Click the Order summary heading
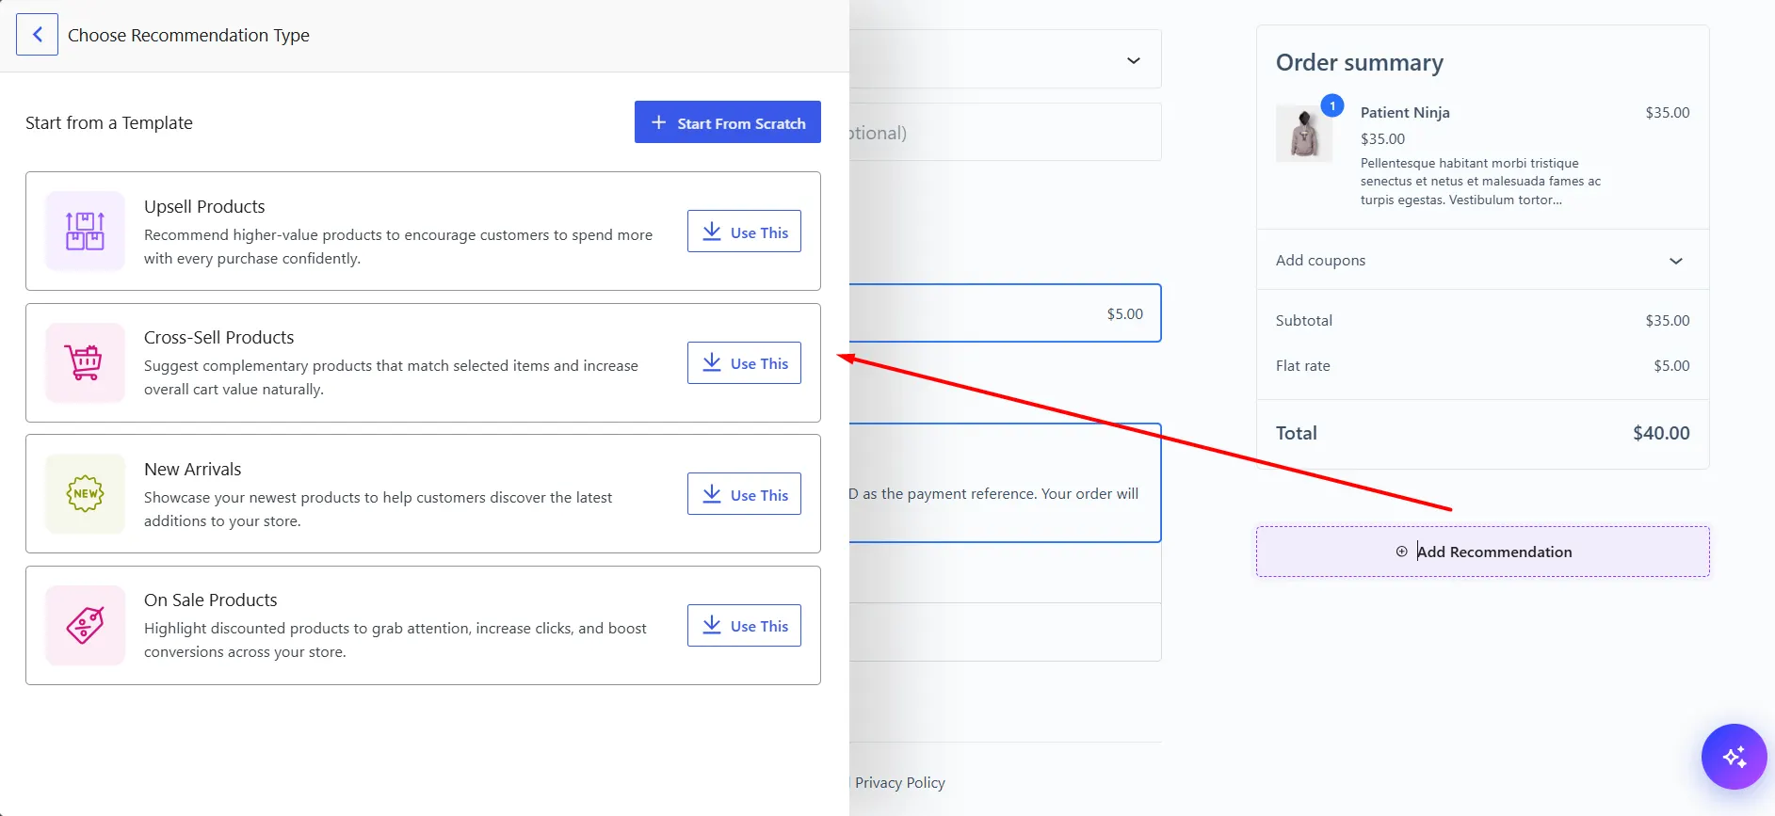Image resolution: width=1775 pixels, height=816 pixels. coord(1360,62)
